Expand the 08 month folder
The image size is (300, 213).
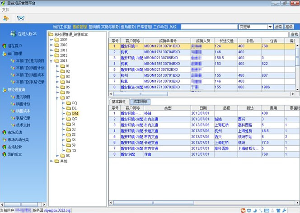56,156
